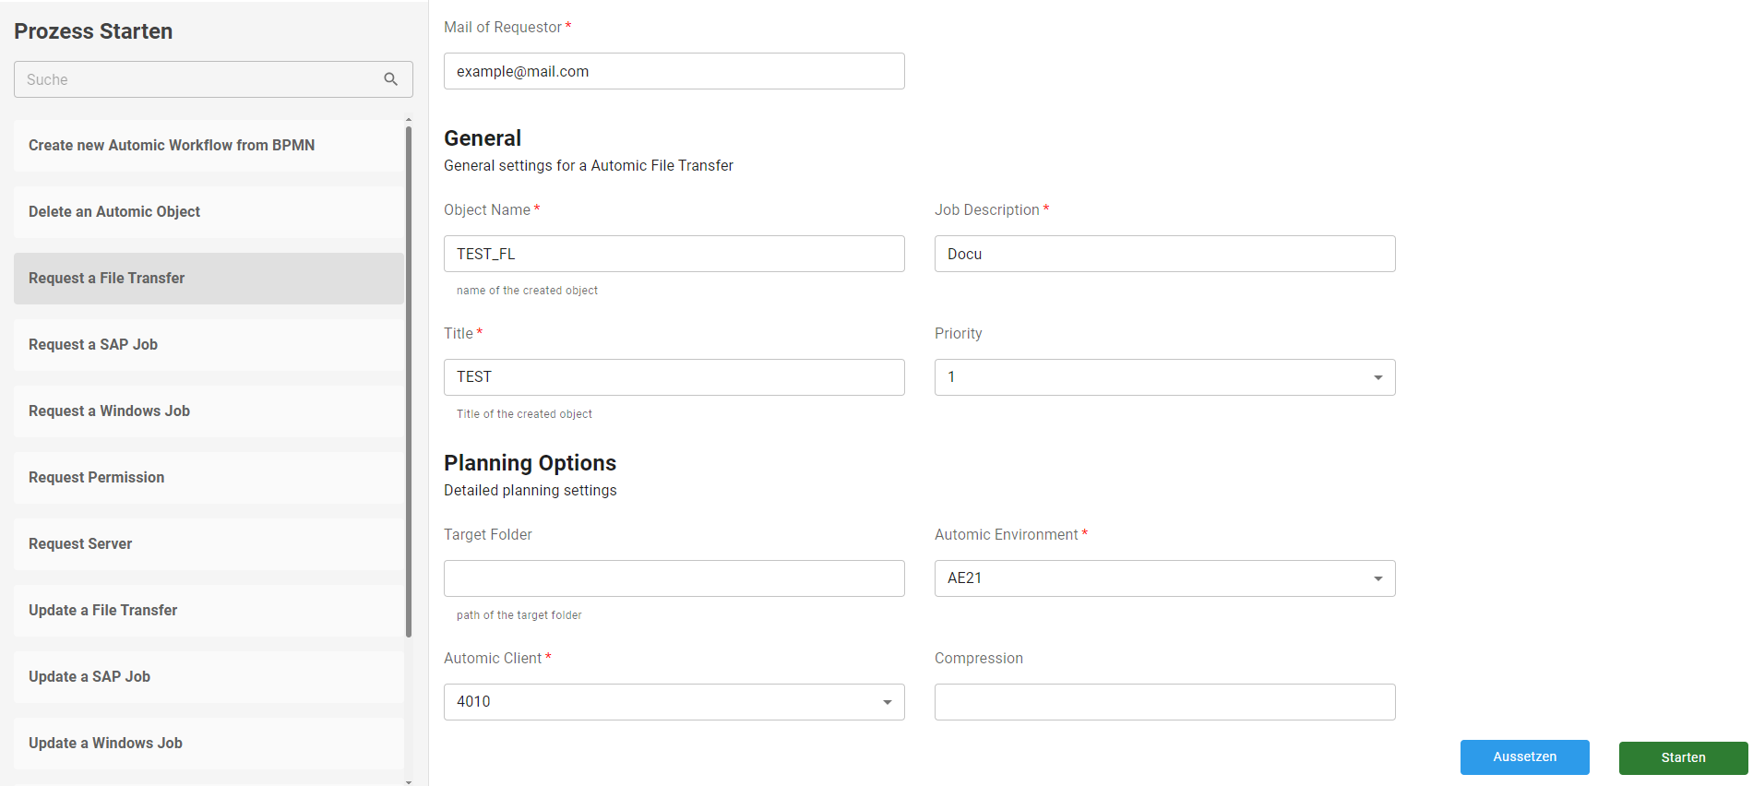Viewport: 1753px width, 786px height.
Task: Select Delete an Automic Object
Action: click(x=209, y=212)
